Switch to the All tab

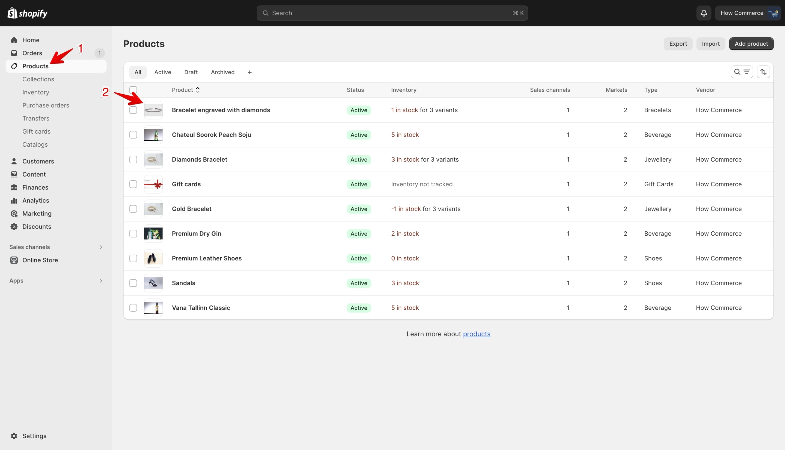tap(138, 72)
